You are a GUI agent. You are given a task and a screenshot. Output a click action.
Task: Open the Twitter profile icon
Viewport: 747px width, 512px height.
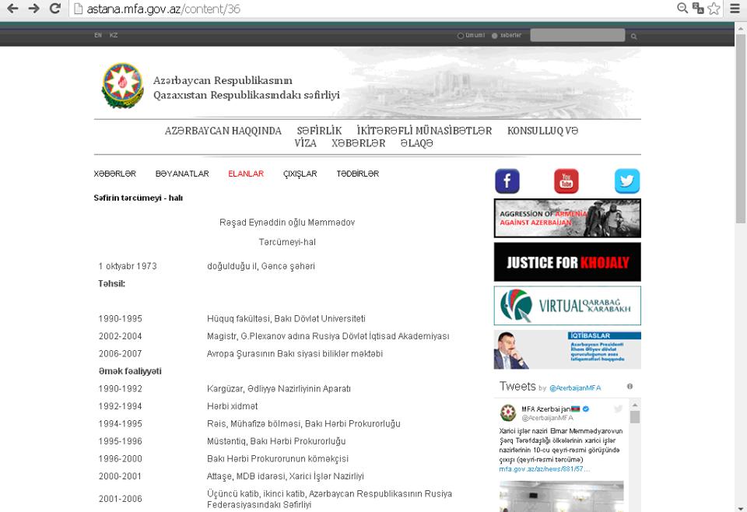[626, 181]
